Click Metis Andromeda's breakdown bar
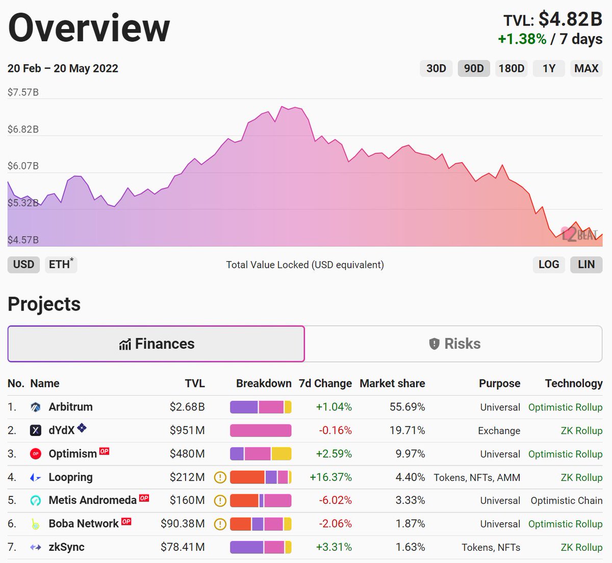Viewport: 612px width, 563px height. (x=261, y=501)
